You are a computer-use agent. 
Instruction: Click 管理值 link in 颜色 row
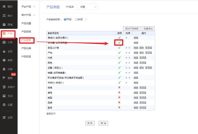point(143,63)
